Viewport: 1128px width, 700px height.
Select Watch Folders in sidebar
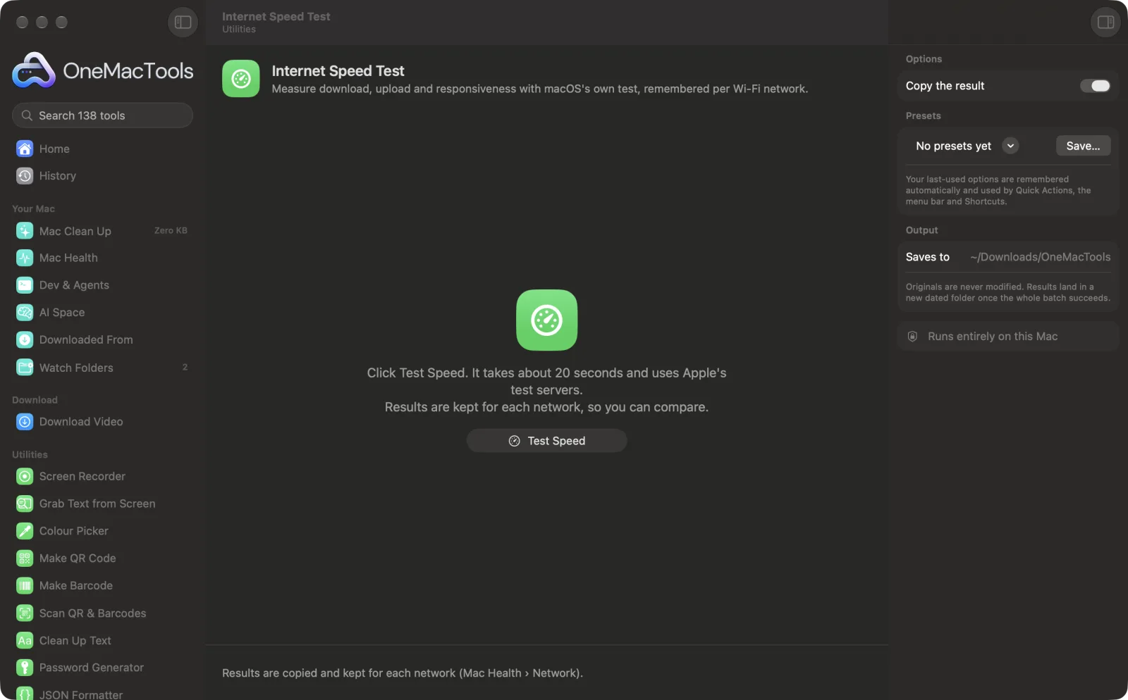coord(102,367)
